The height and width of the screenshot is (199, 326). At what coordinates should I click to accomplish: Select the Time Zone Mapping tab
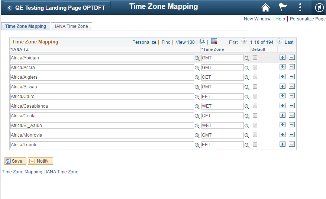(26, 26)
